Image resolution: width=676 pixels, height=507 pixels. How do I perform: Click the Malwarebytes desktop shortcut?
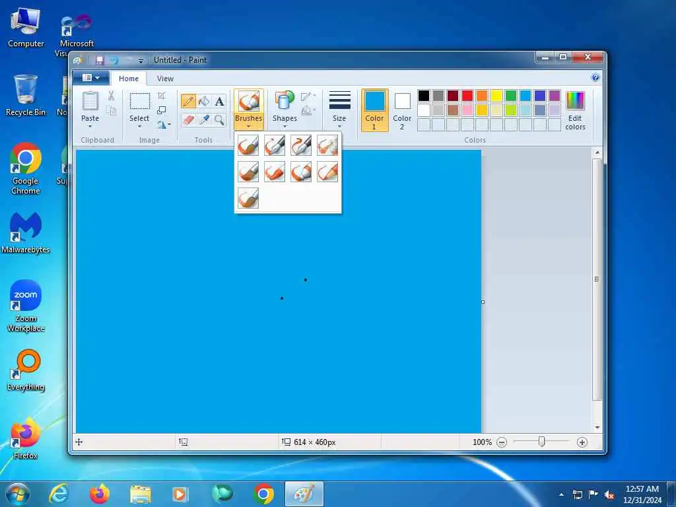26,233
